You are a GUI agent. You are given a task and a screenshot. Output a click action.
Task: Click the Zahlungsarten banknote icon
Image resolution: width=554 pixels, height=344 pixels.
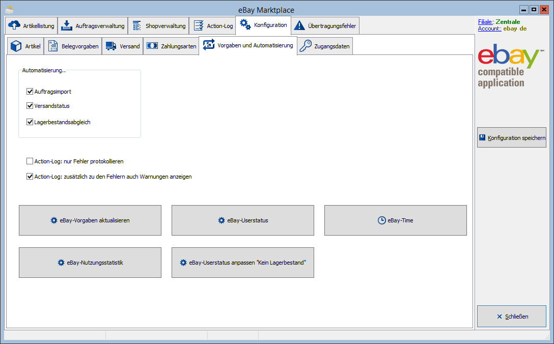click(152, 46)
